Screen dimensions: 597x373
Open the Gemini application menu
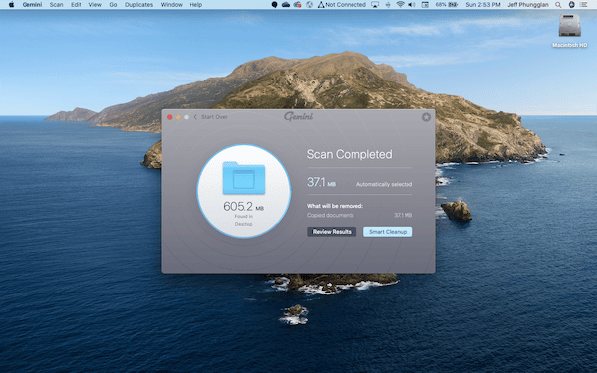32,5
